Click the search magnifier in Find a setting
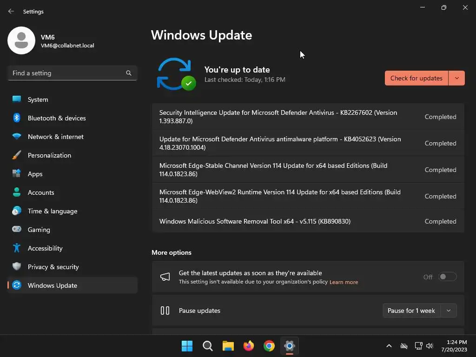Screen dimensions: 476x357 (129, 73)
